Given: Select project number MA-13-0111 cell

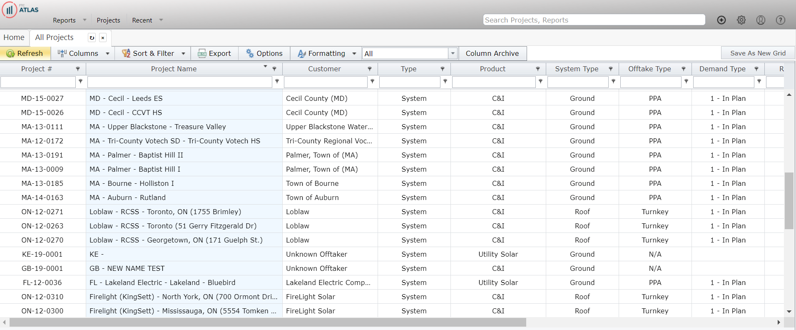Looking at the screenshot, I should tap(42, 127).
